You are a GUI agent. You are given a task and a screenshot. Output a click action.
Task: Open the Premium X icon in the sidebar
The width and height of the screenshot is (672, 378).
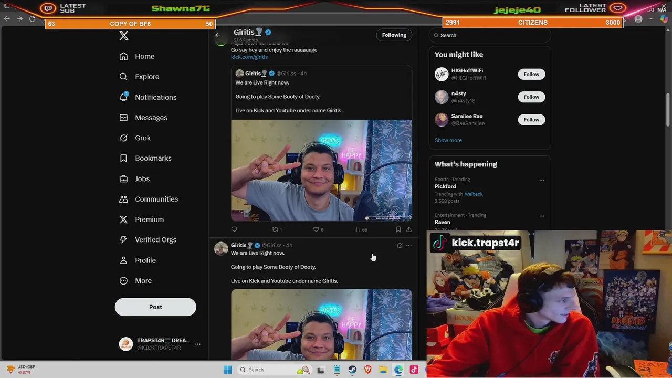coord(123,219)
